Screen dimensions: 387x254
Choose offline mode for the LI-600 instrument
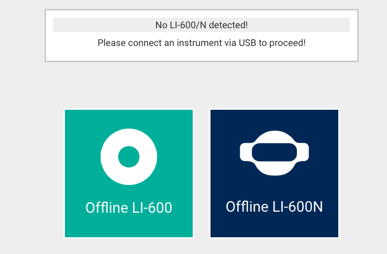tap(129, 174)
